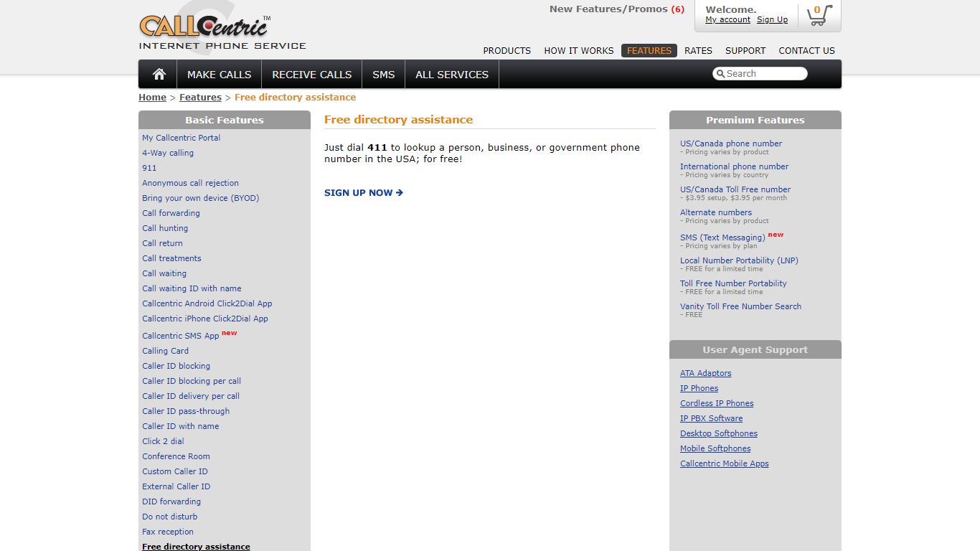Open the Do not disturb feature
Image resolution: width=980 pixels, height=551 pixels.
coord(169,517)
